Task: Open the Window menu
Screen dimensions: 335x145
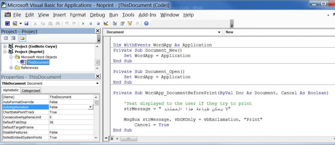Action: [170, 15]
